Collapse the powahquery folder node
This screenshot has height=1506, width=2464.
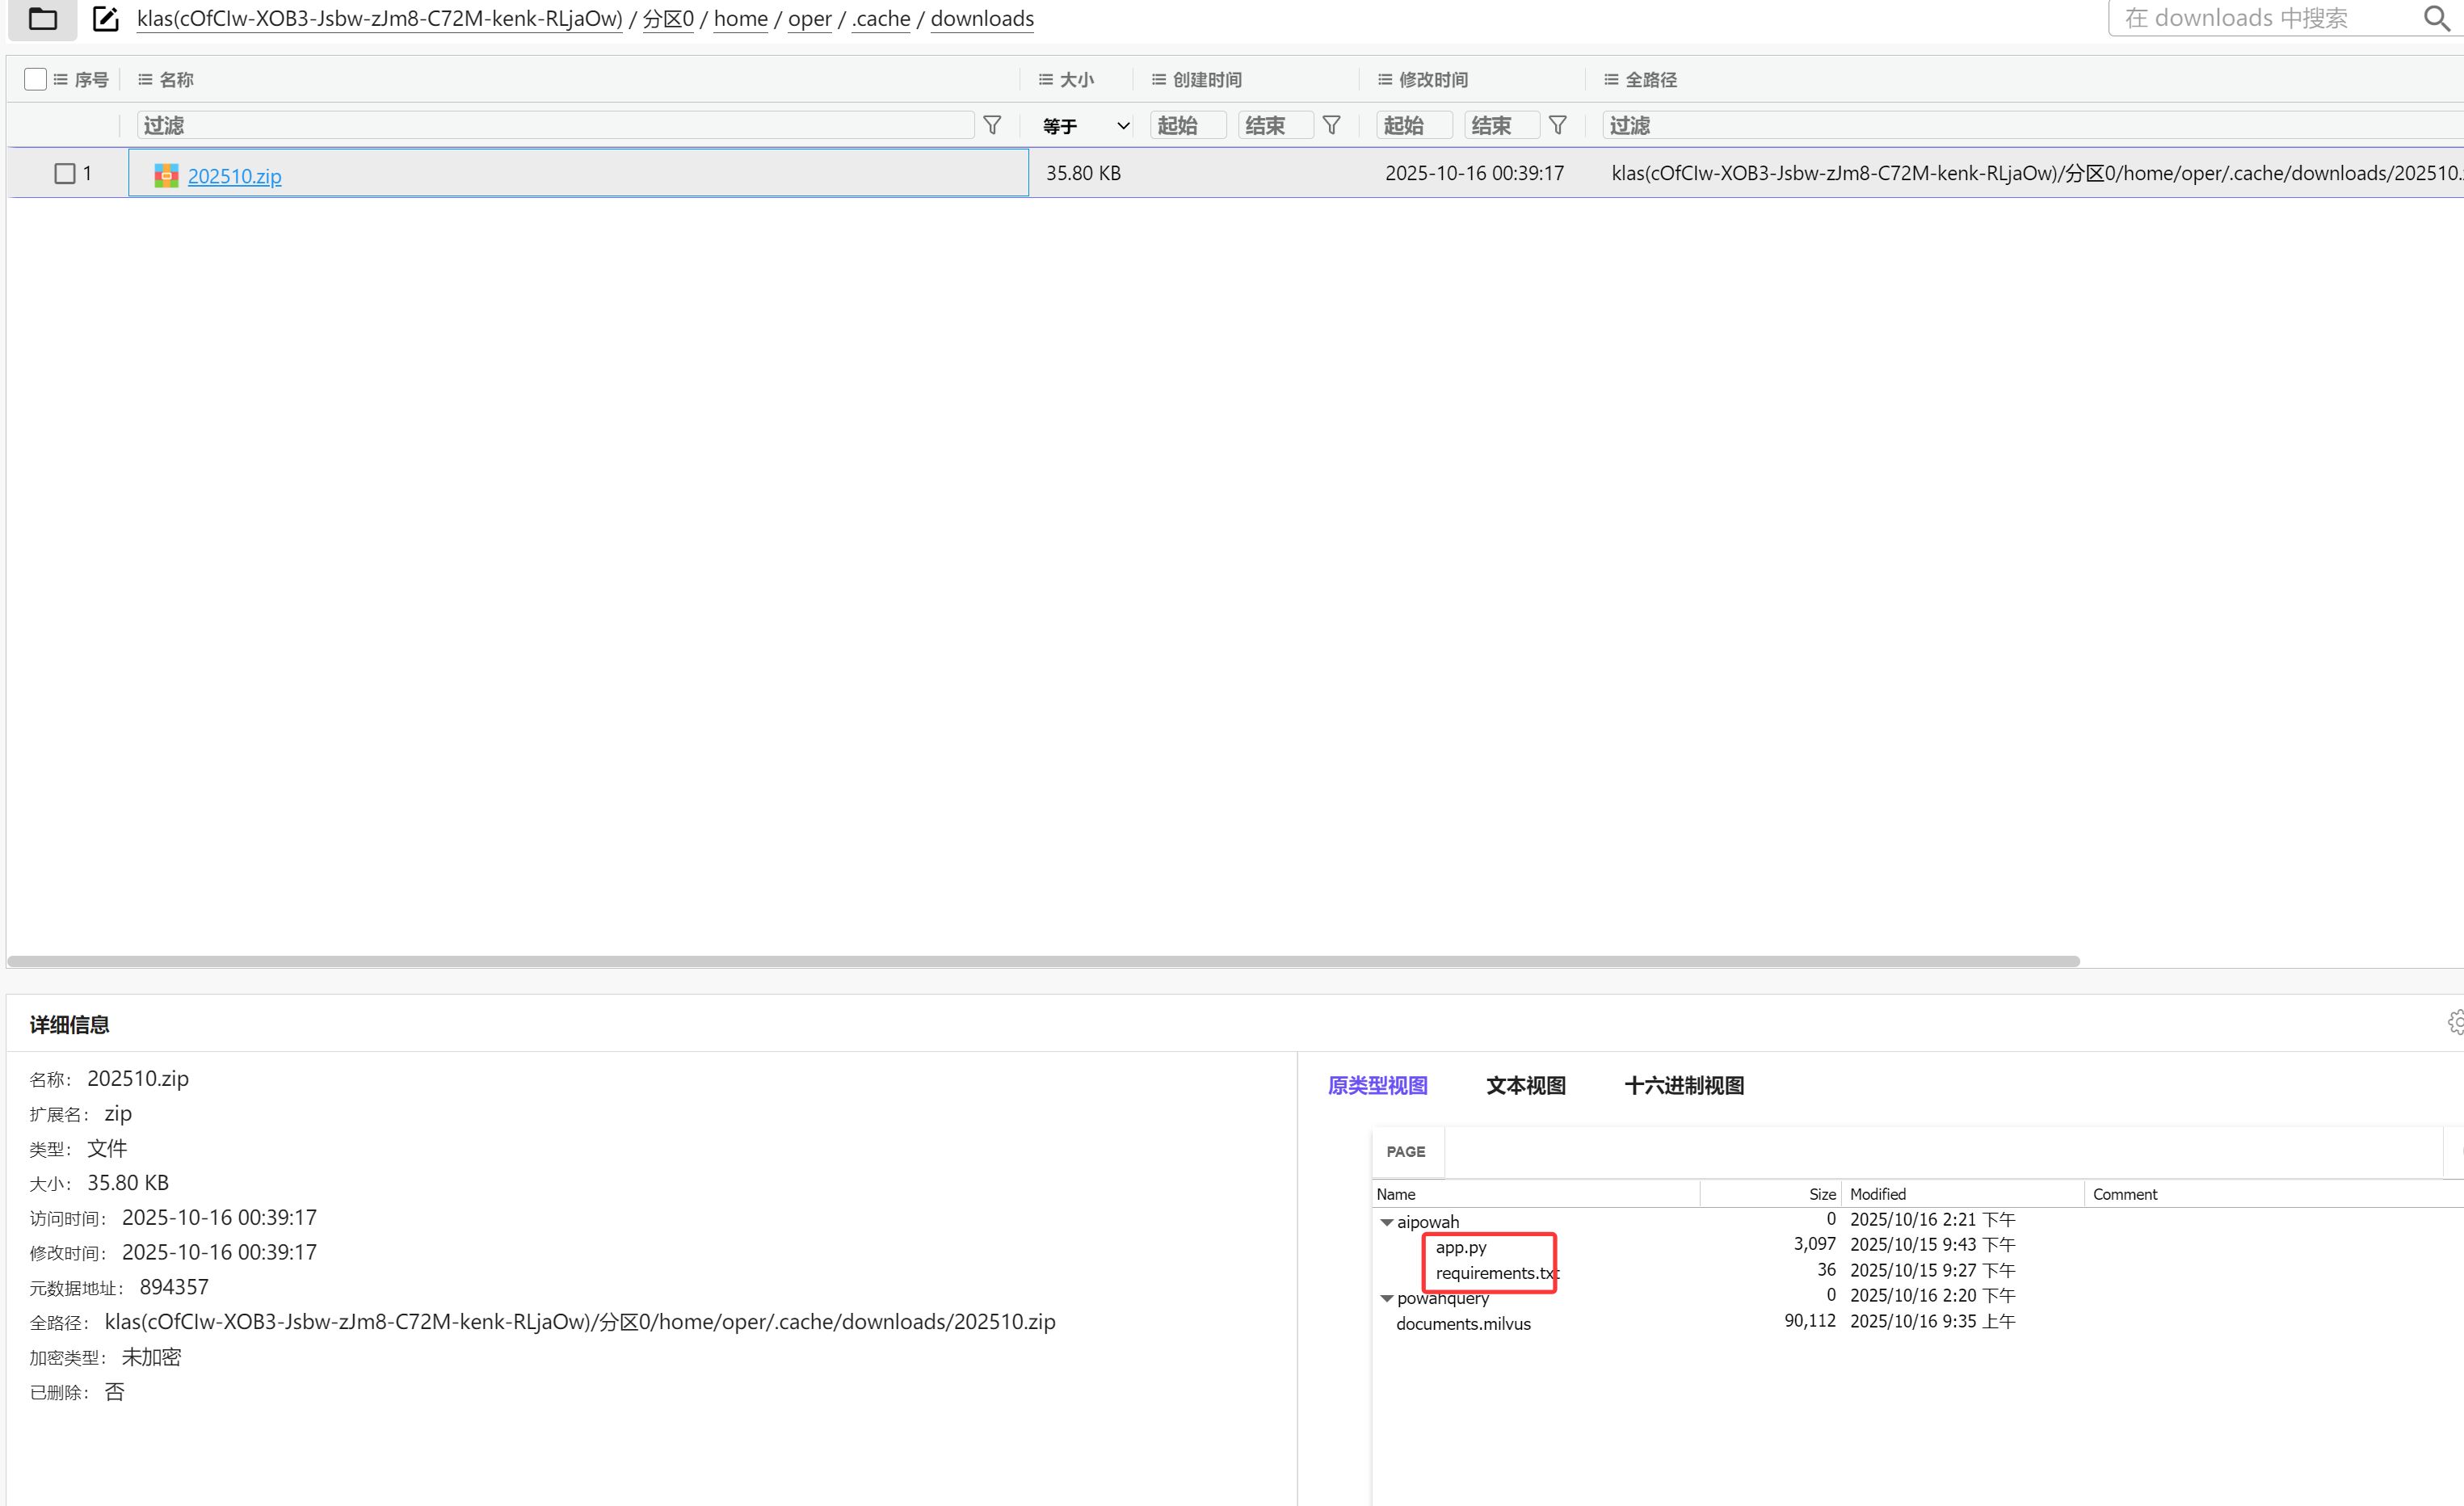1386,1298
